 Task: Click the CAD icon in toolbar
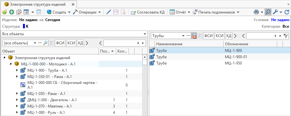click(x=39, y=12)
